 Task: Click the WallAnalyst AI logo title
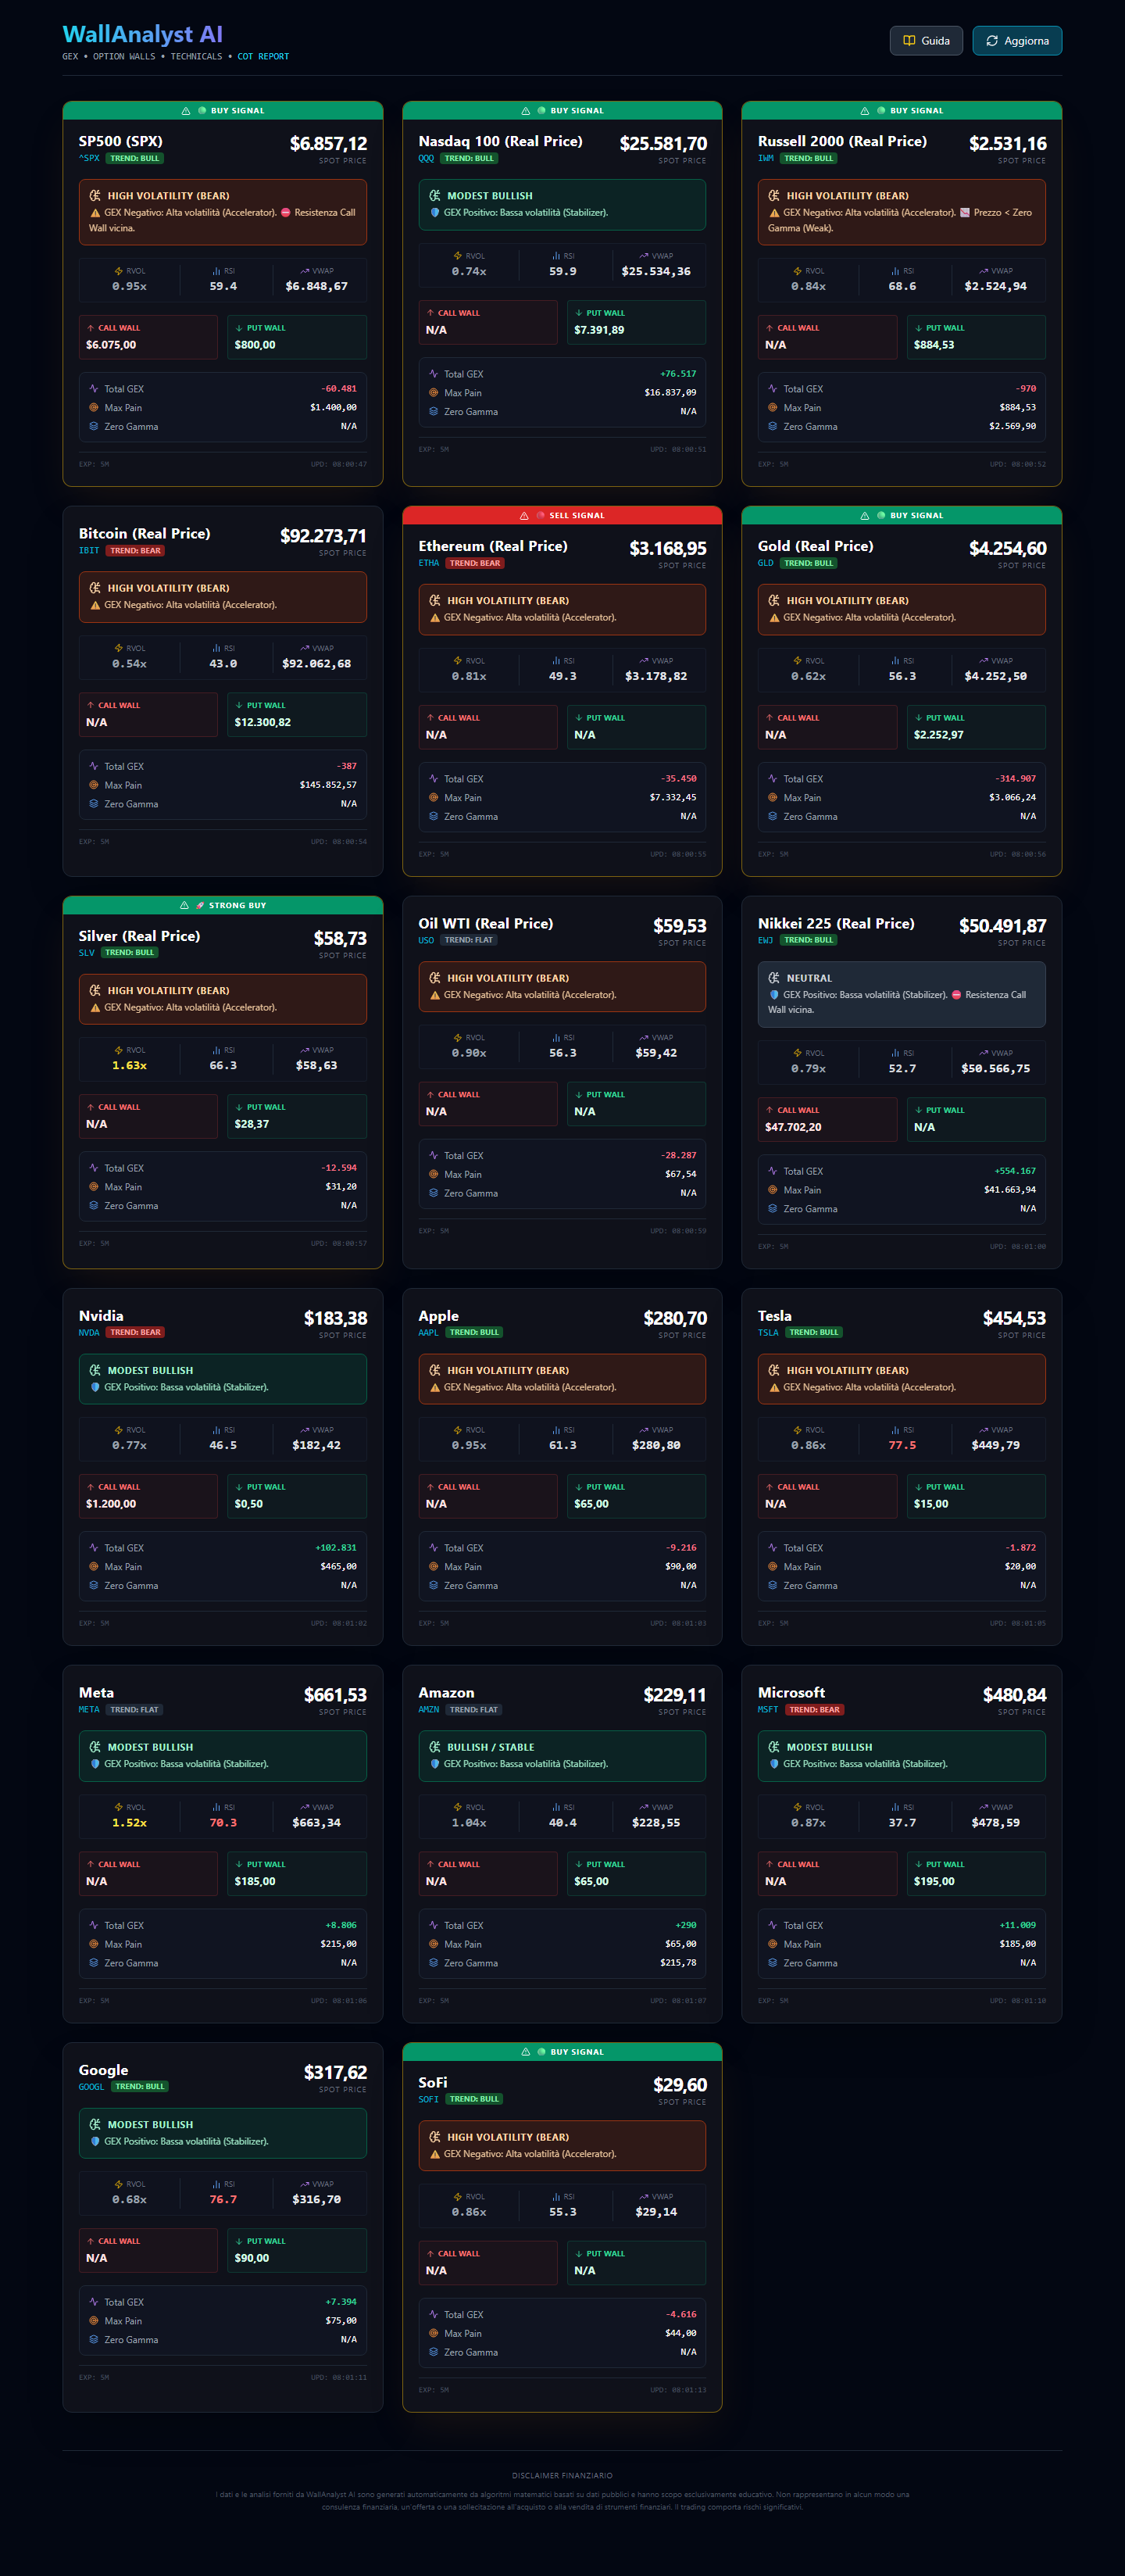click(x=142, y=35)
